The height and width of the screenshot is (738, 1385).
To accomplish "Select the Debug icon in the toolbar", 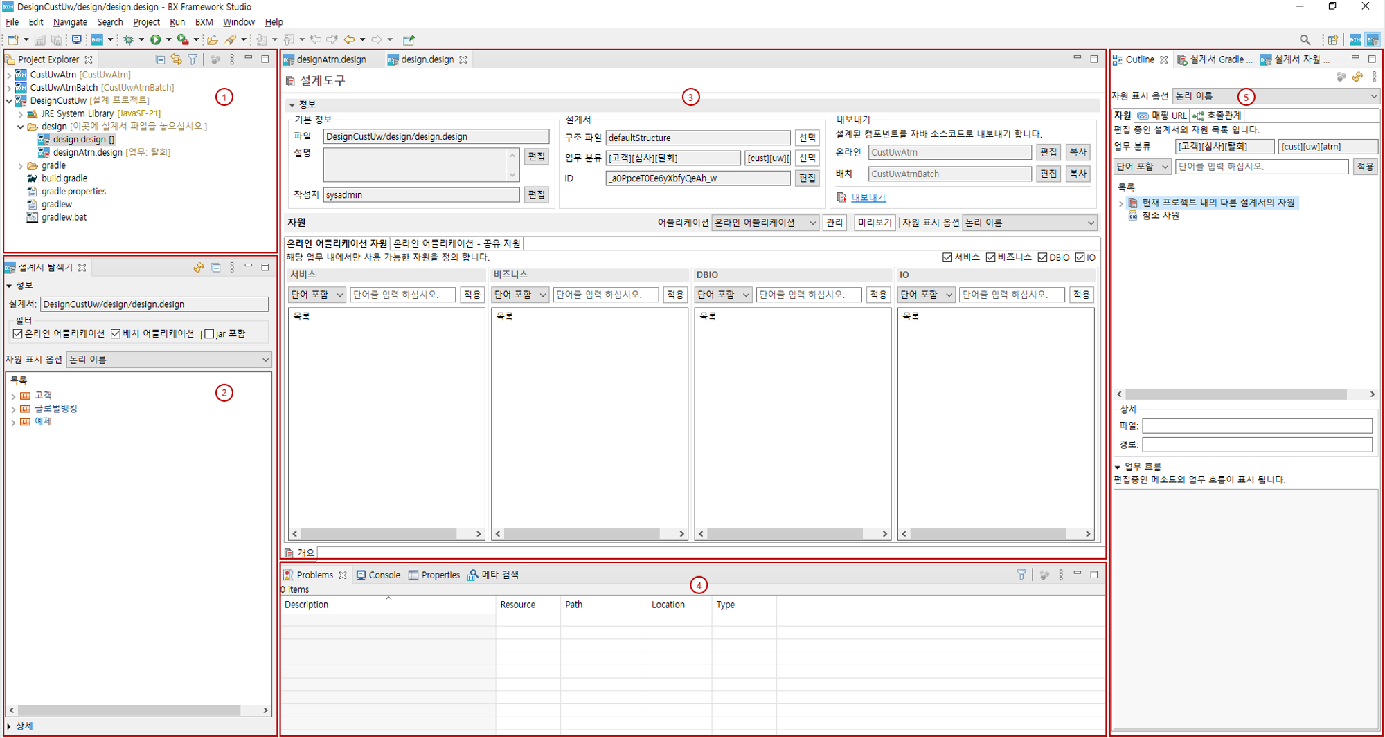I will pyautogui.click(x=129, y=39).
